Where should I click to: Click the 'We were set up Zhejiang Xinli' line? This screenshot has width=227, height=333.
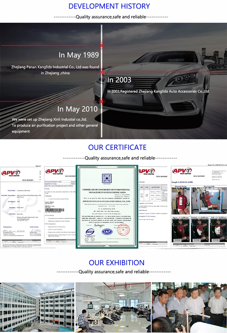tap(49, 119)
